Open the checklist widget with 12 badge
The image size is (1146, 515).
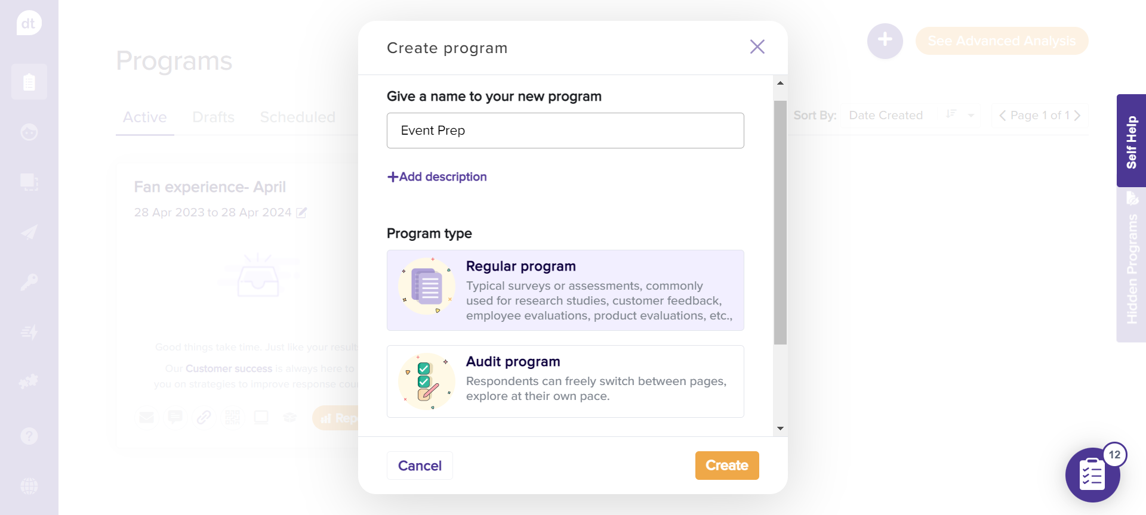point(1092,475)
